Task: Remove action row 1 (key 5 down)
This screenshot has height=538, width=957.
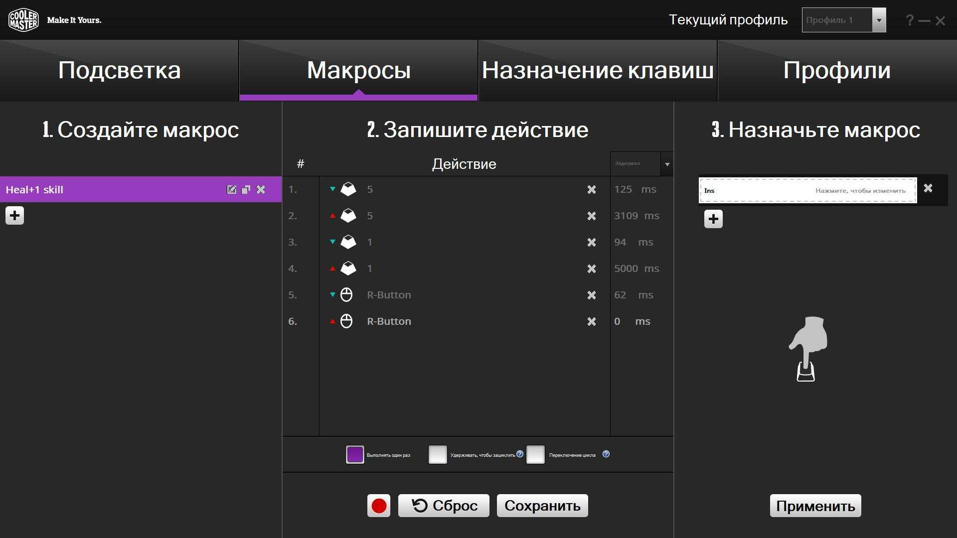Action: pos(591,189)
